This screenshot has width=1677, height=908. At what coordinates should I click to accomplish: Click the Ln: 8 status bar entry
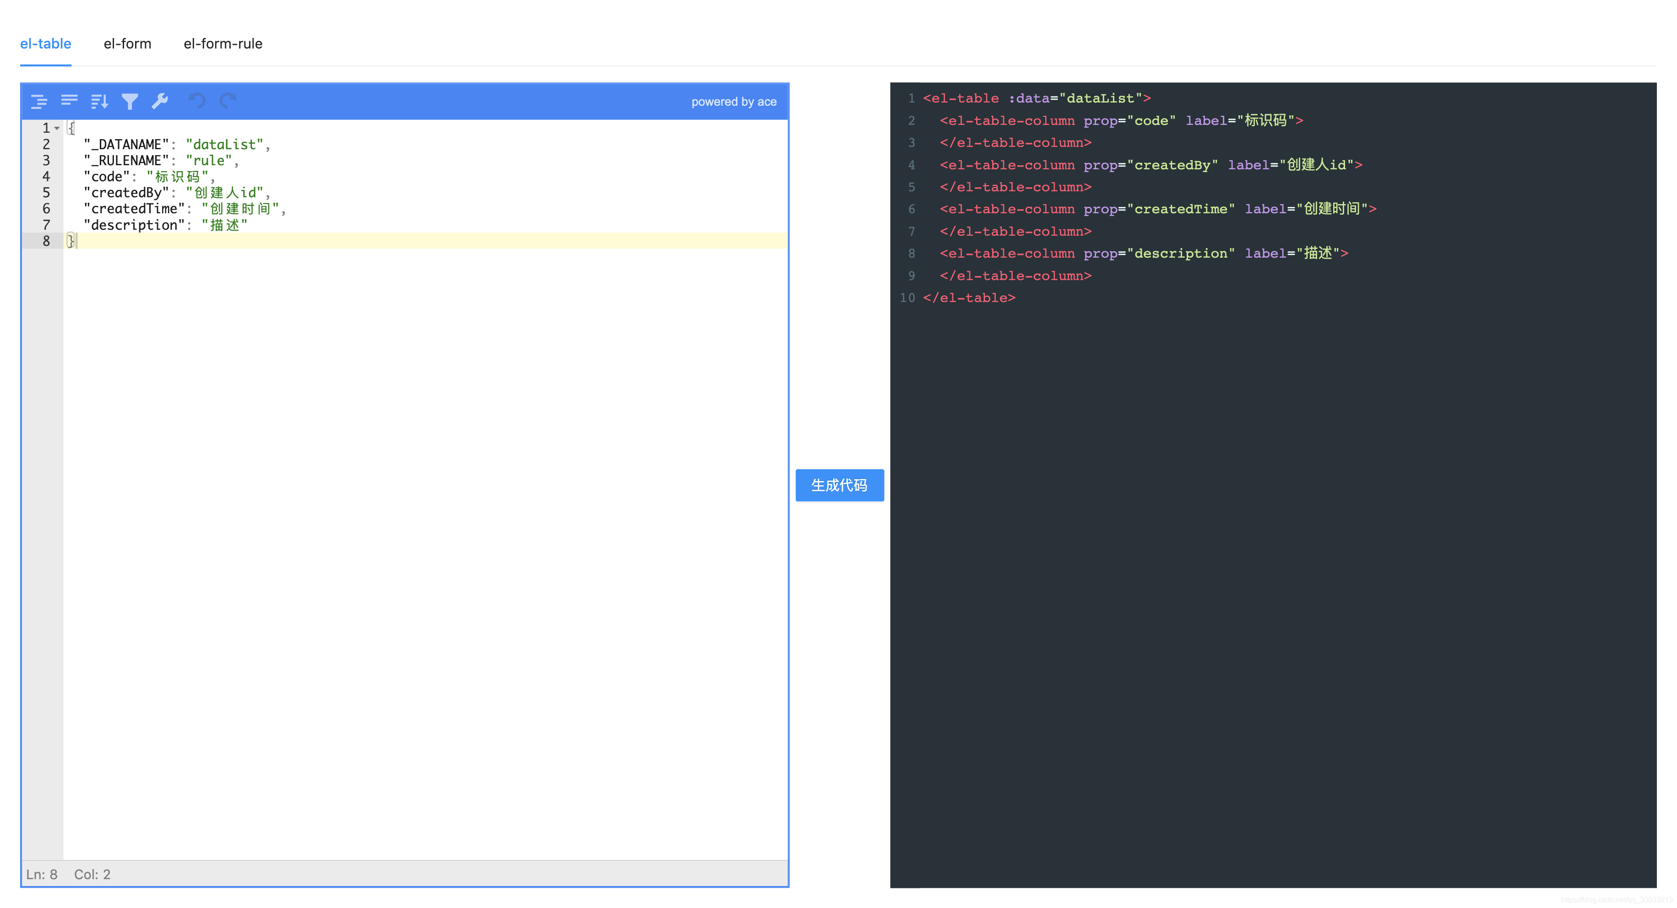42,874
